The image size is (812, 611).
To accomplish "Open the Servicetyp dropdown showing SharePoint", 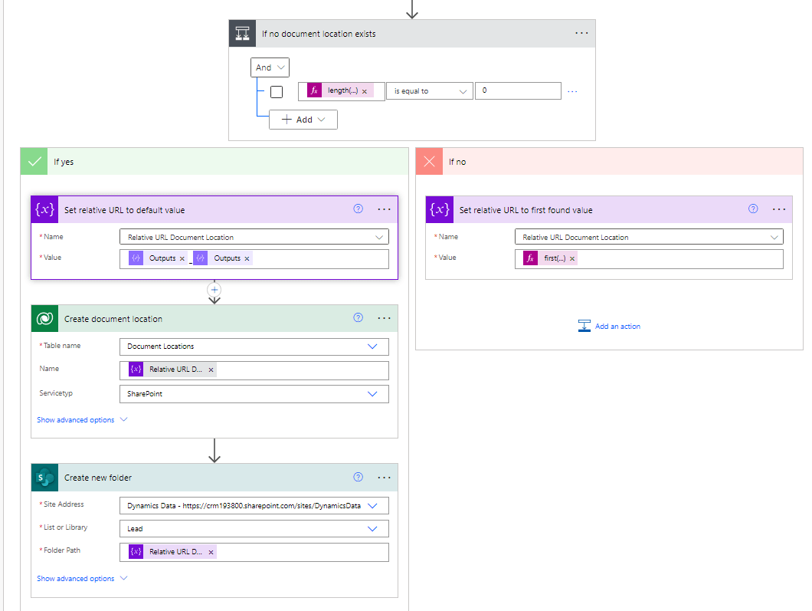I will tap(254, 393).
